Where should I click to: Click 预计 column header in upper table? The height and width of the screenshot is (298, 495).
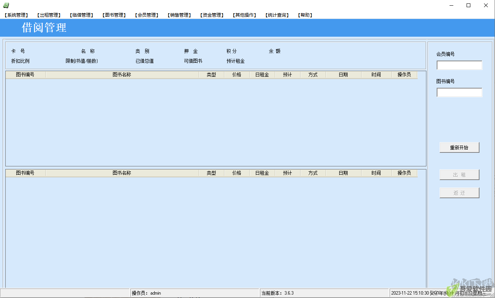[x=288, y=75]
